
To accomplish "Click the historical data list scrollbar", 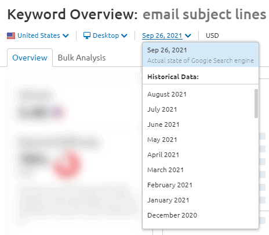I will click(256, 104).
